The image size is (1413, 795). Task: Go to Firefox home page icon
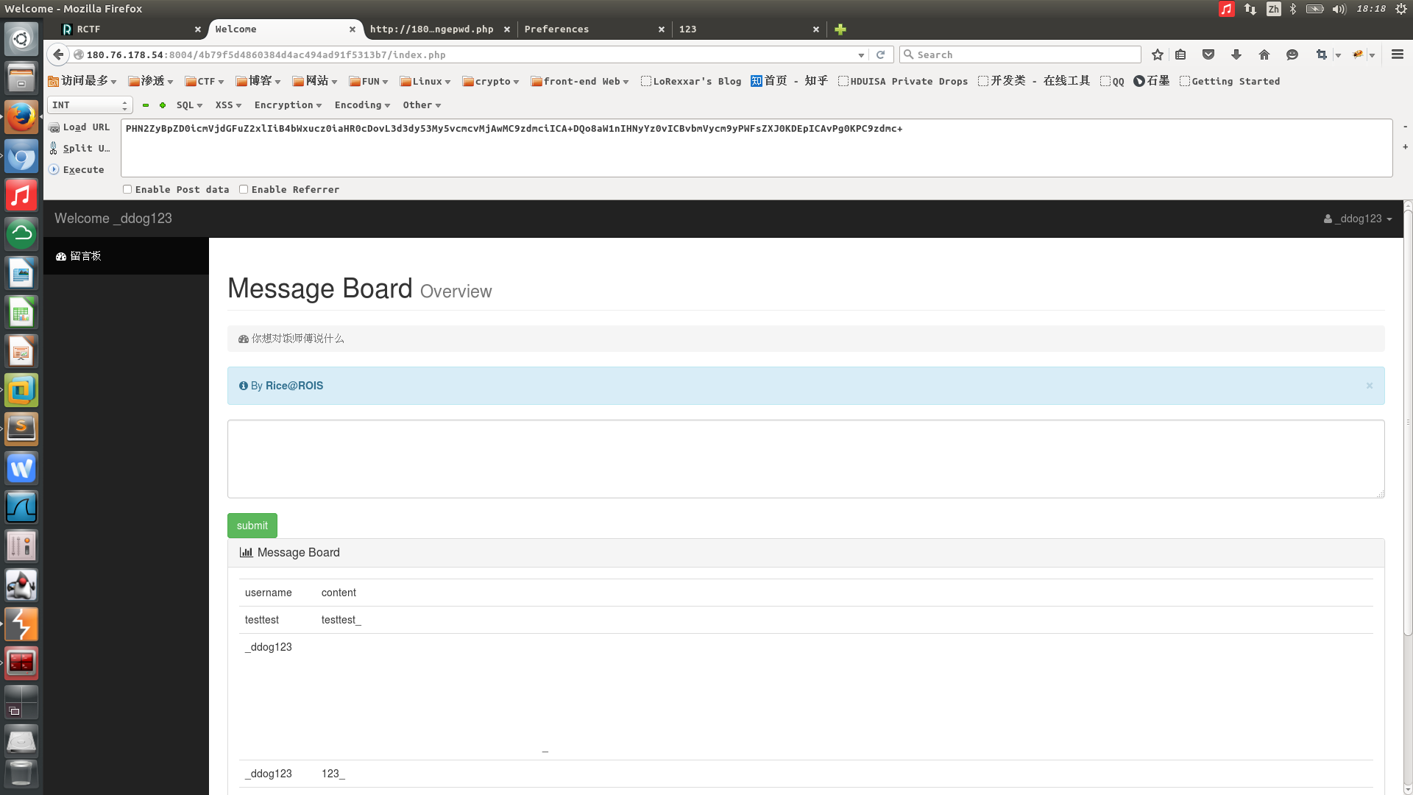click(1264, 54)
